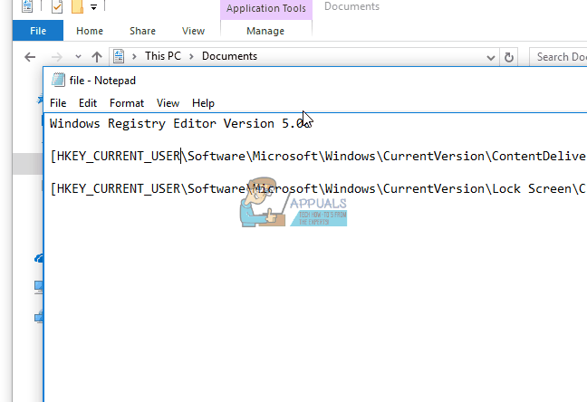Expand the chevron before This PC
This screenshot has height=402, width=587.
134,56
